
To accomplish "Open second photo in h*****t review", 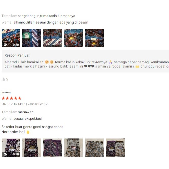I will [32, 148].
